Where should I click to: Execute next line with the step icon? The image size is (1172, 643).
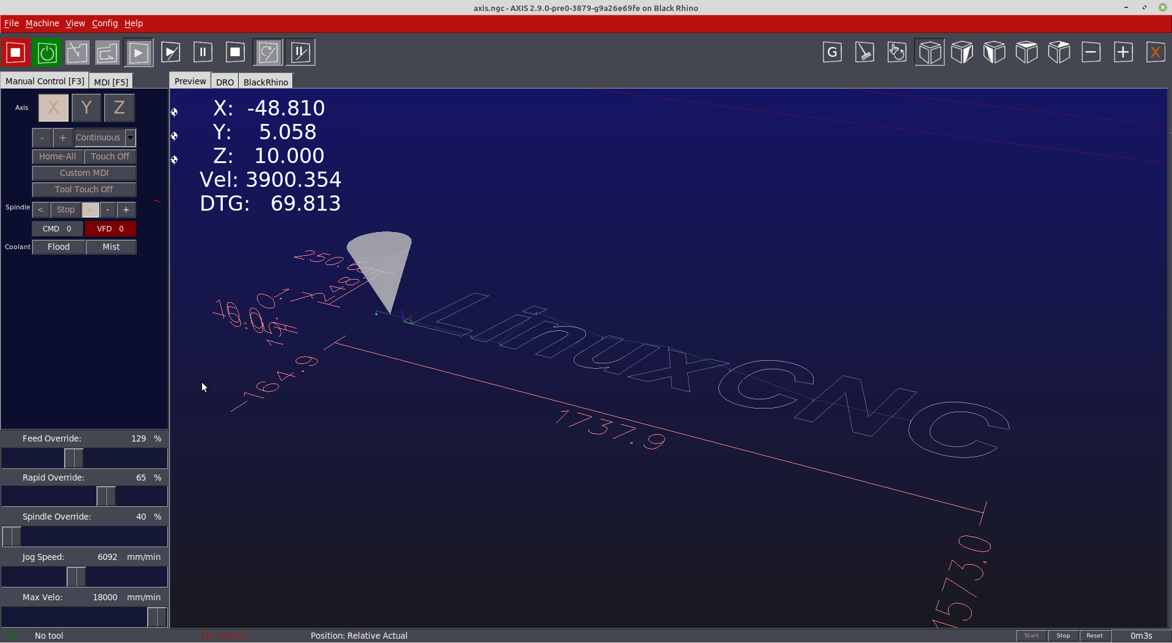click(x=171, y=53)
